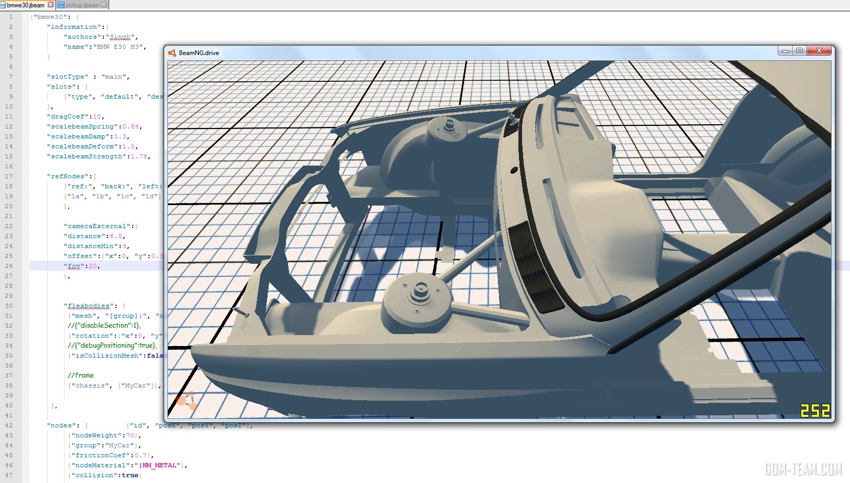The width and height of the screenshot is (850, 483).
Task: Click the "scalebeamDamp":1.3 line
Action: tap(88, 136)
